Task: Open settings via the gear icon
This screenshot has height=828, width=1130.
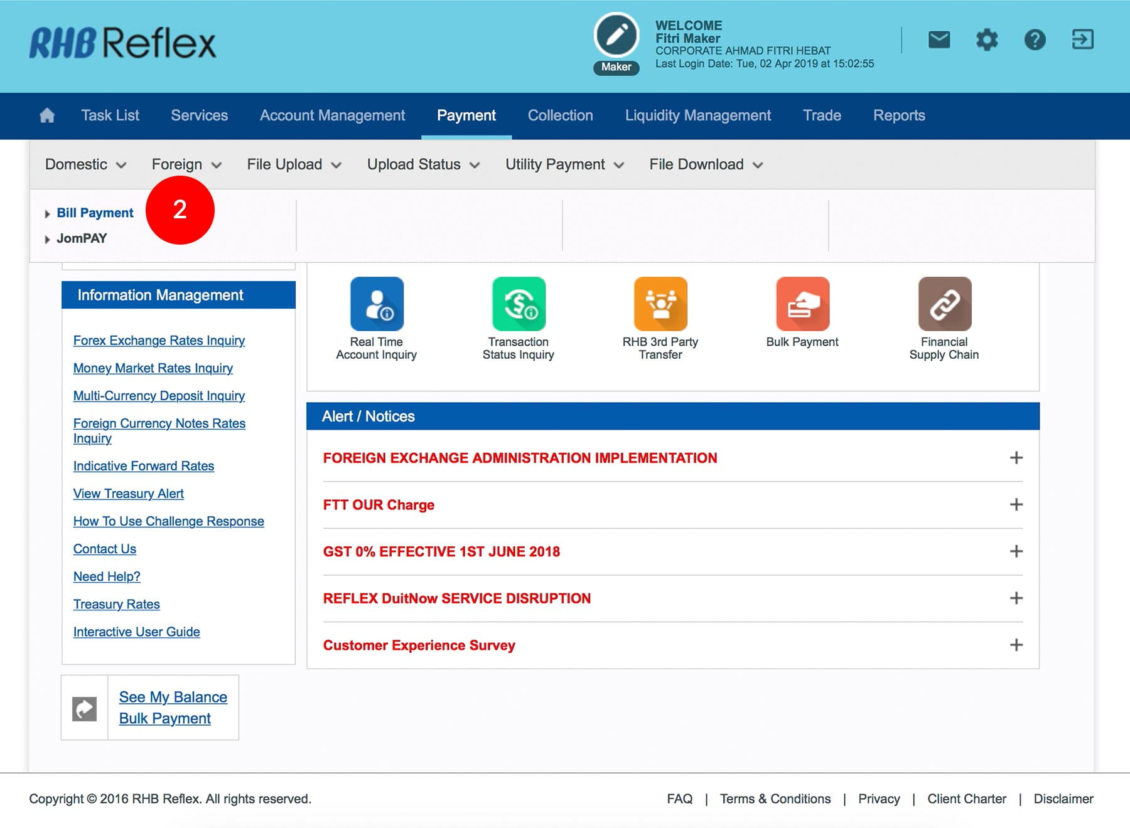Action: pyautogui.click(x=986, y=40)
